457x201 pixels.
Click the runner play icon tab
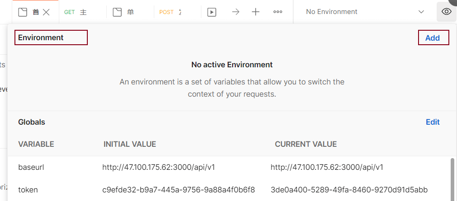tap(212, 12)
